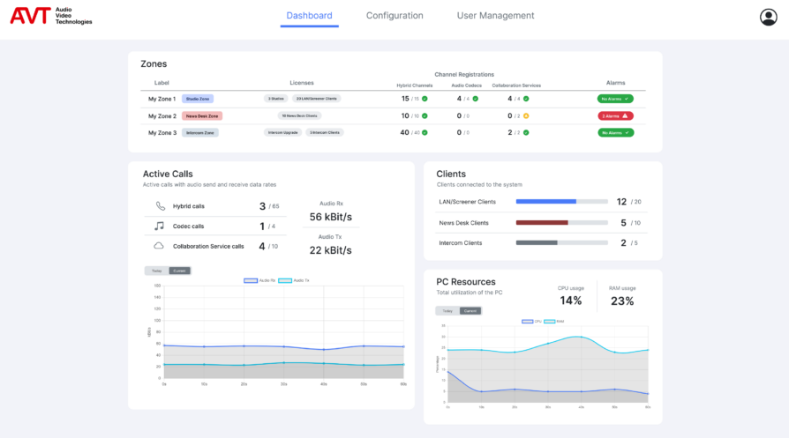Click My Zone 1 Hybrid Channels green check
The image size is (789, 438).
click(x=425, y=99)
